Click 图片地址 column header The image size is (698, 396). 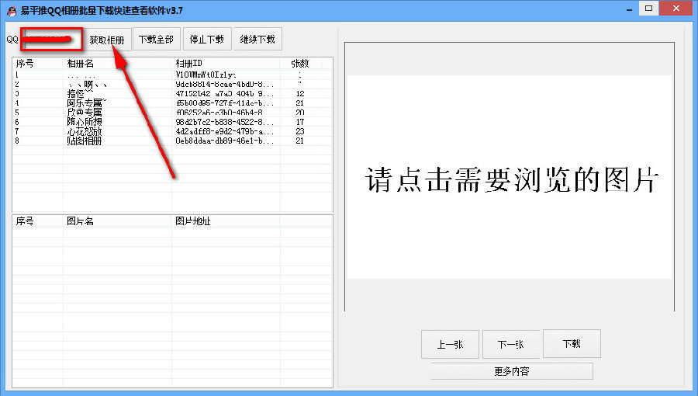coord(226,221)
